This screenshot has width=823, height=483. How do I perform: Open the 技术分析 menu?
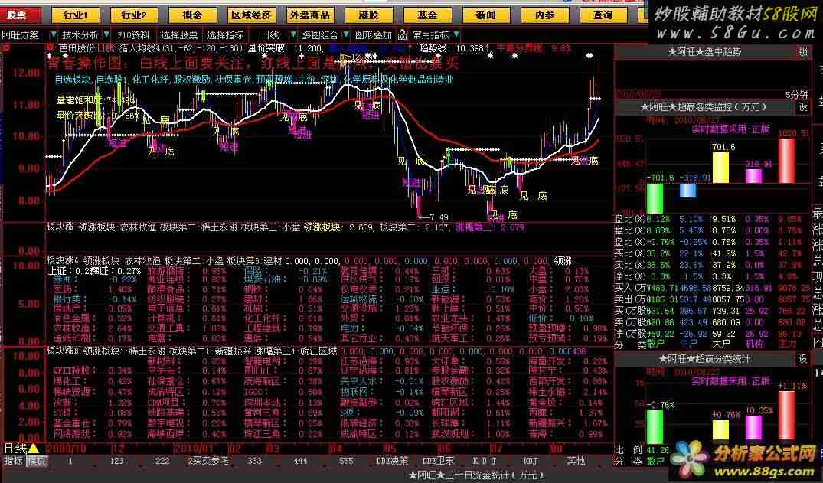80,35
